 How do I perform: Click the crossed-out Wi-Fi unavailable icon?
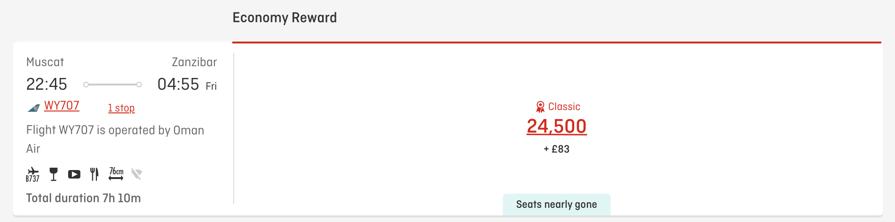(137, 174)
